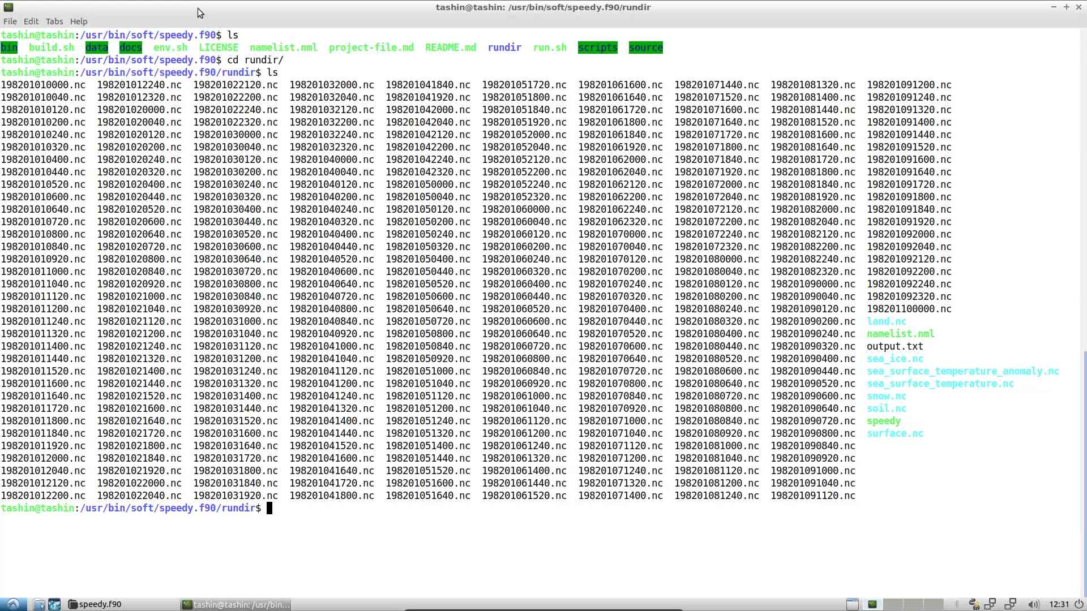The height and width of the screenshot is (611, 1087).
Task: Click the speedy executable name
Action: 883,421
